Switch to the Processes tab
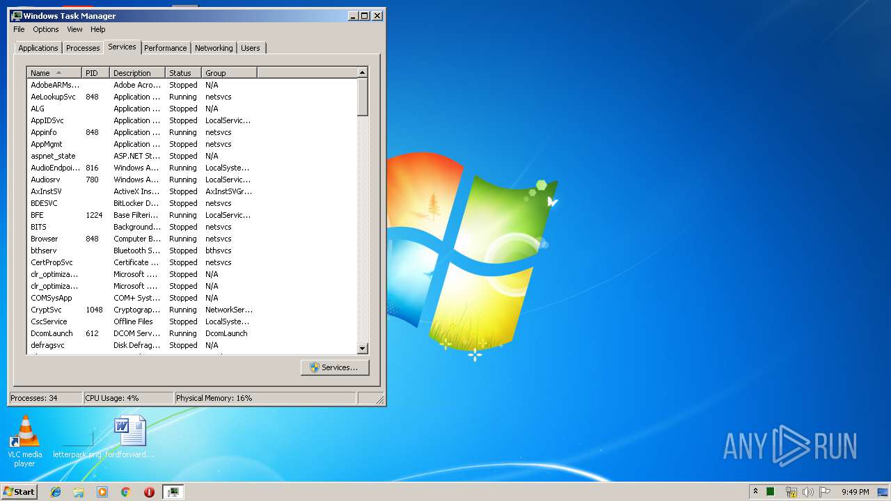Image resolution: width=891 pixels, height=501 pixels. coord(83,48)
